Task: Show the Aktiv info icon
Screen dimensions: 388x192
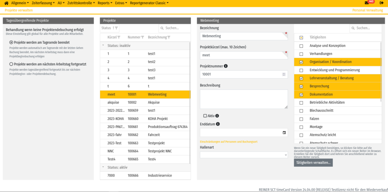Action: 217,116
